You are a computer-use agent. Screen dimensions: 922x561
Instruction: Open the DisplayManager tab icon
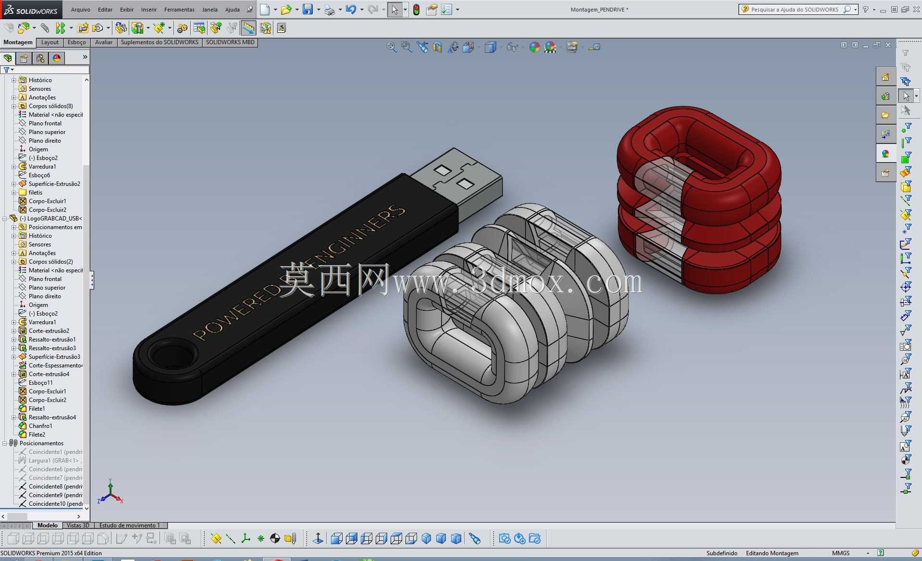(57, 58)
